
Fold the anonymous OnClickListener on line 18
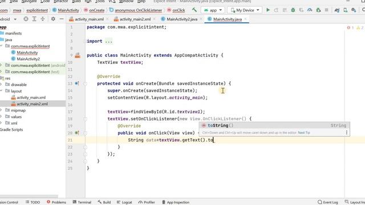click(x=85, y=119)
